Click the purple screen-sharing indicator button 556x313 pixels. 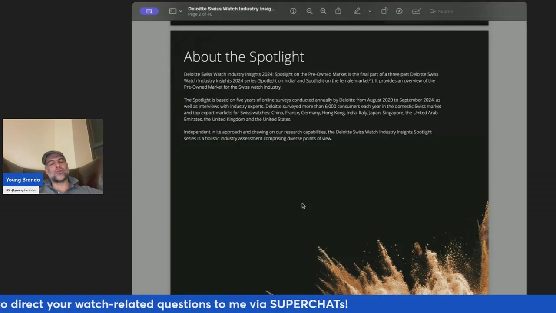pos(149,11)
